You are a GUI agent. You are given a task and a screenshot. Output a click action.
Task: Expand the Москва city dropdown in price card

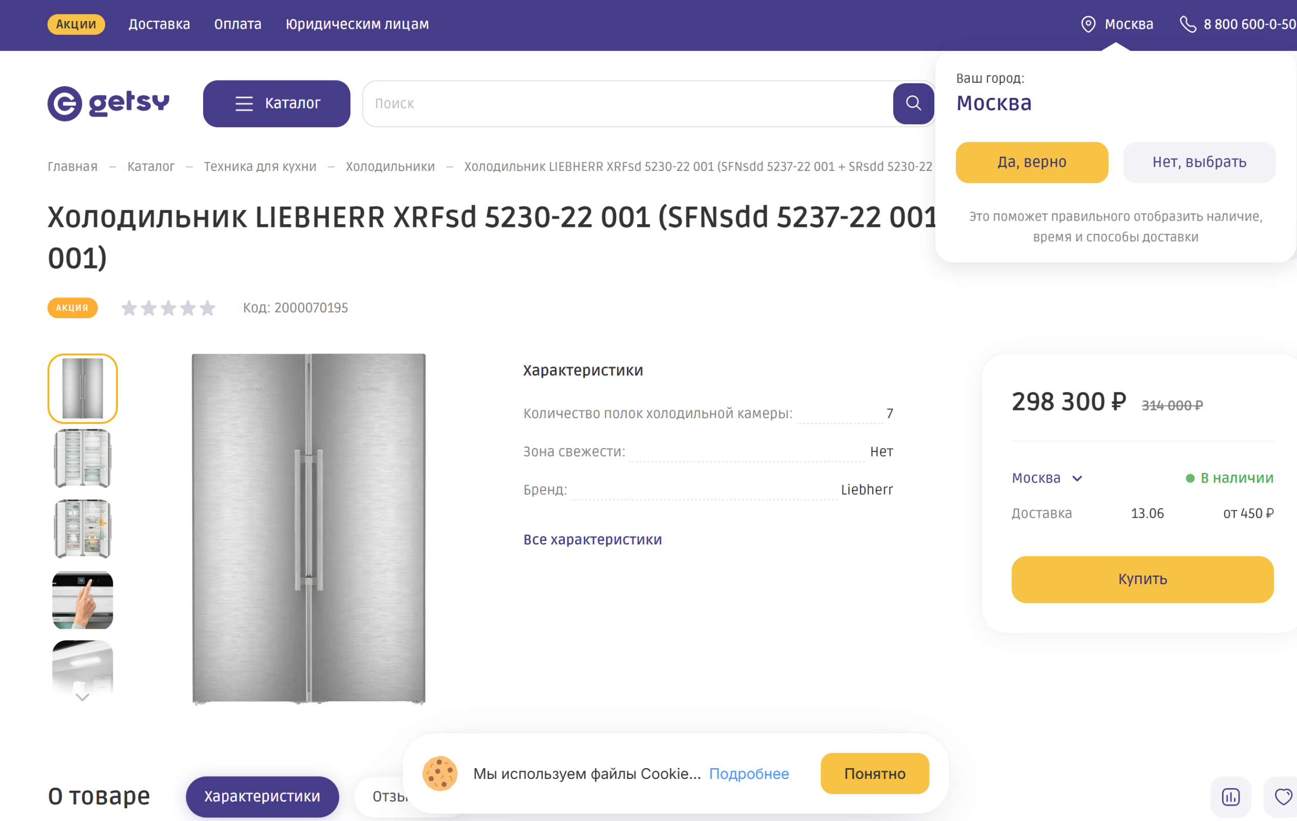click(1047, 478)
